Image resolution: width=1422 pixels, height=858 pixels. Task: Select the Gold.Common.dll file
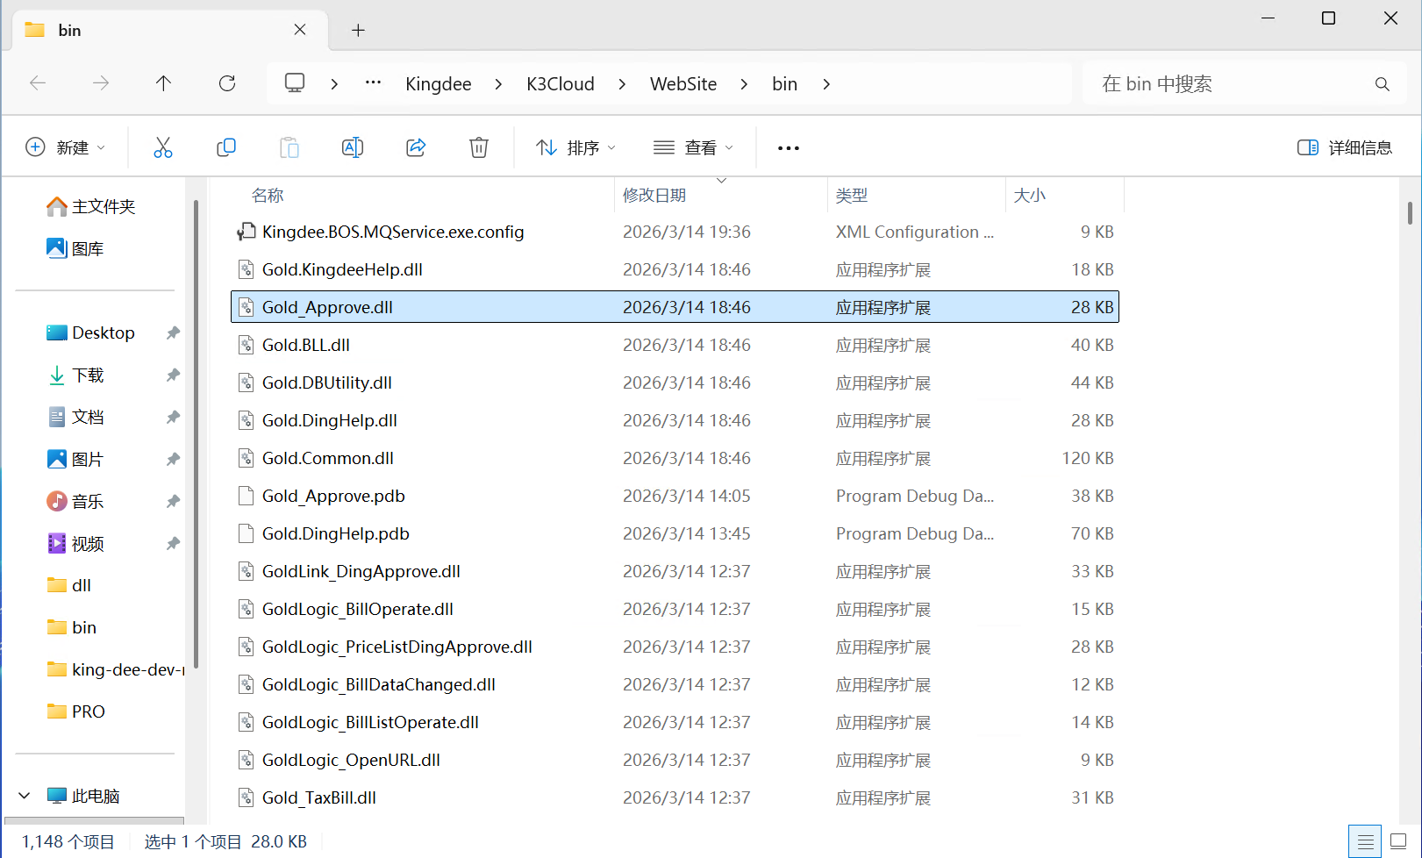328,458
